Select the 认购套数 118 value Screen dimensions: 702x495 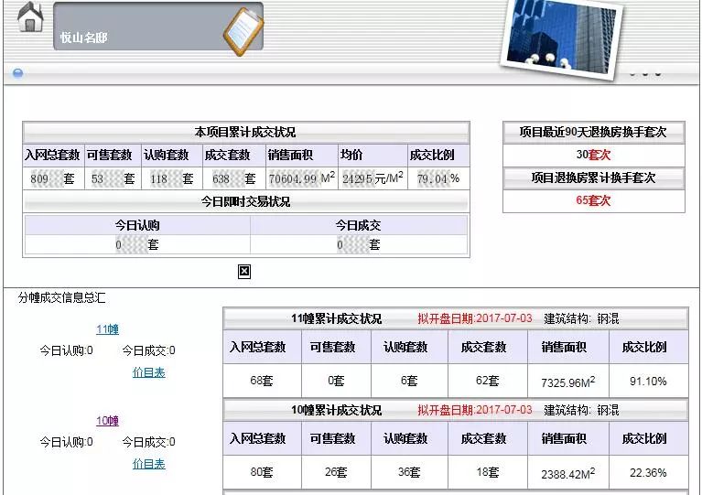click(x=171, y=179)
